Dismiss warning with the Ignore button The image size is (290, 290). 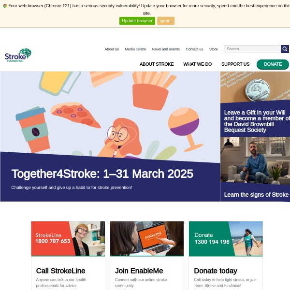[x=166, y=21]
